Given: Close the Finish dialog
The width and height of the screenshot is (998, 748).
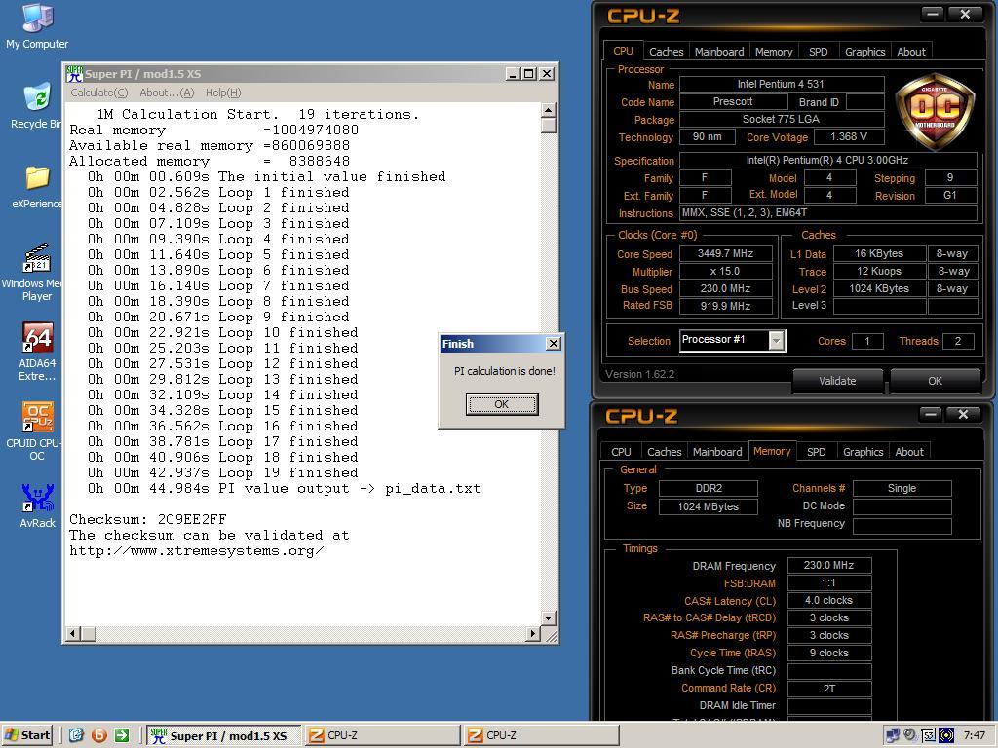Looking at the screenshot, I should [554, 344].
